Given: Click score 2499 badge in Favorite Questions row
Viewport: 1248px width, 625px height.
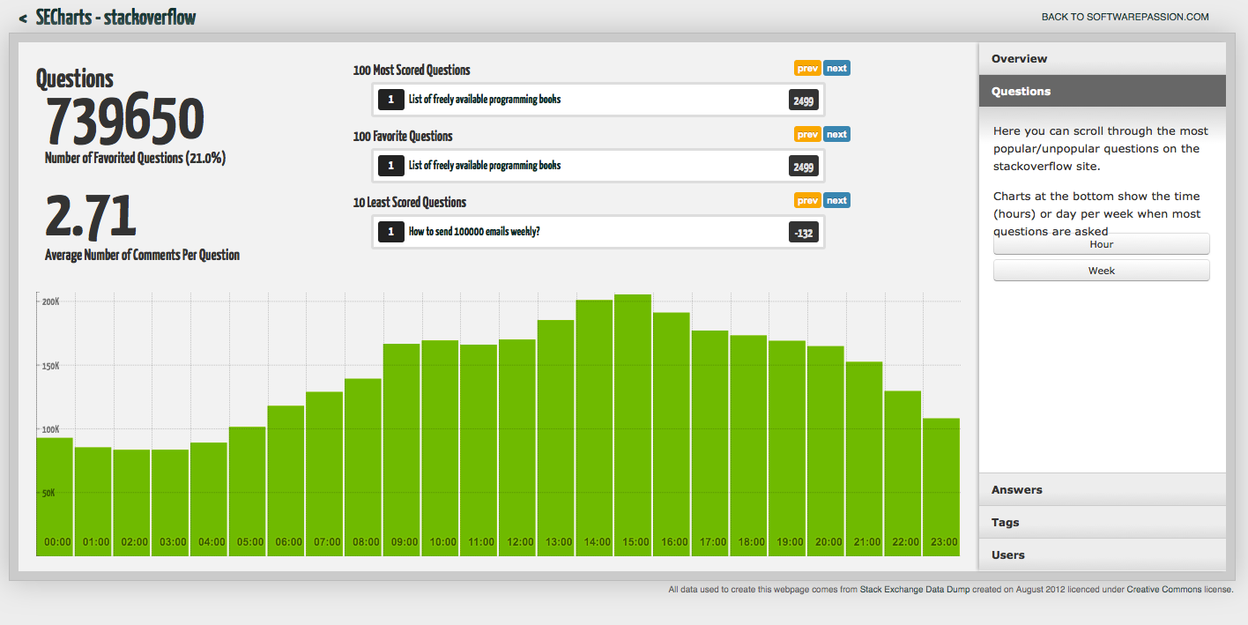Looking at the screenshot, I should click(x=804, y=167).
